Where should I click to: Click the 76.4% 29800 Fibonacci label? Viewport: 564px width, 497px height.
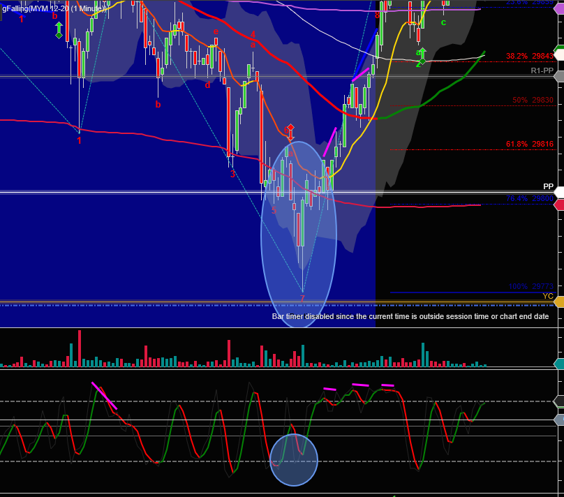coord(530,198)
